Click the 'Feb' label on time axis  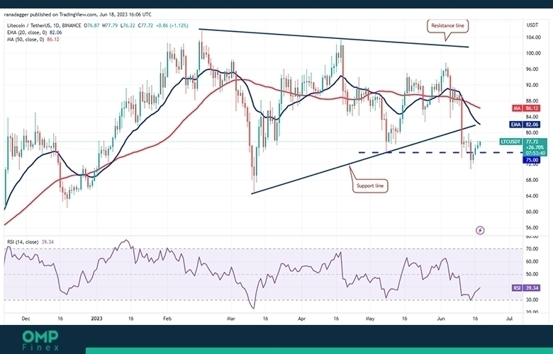pos(167,319)
